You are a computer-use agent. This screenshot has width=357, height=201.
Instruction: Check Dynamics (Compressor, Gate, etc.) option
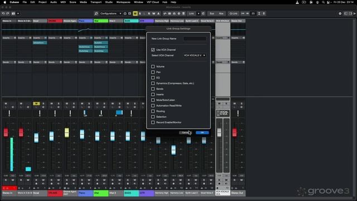[153, 83]
